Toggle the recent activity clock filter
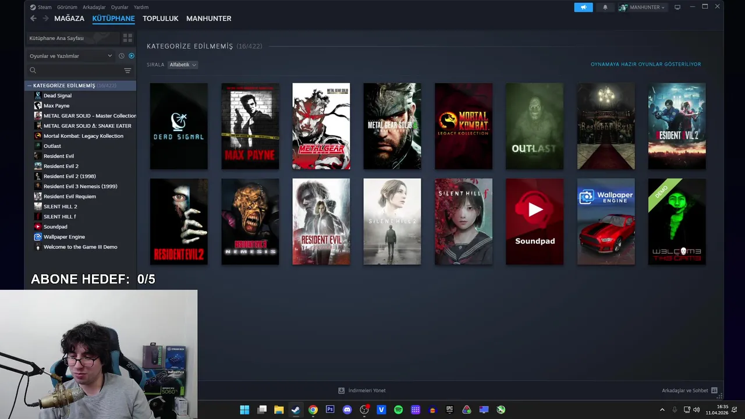Viewport: 745px width, 419px height. coord(121,56)
